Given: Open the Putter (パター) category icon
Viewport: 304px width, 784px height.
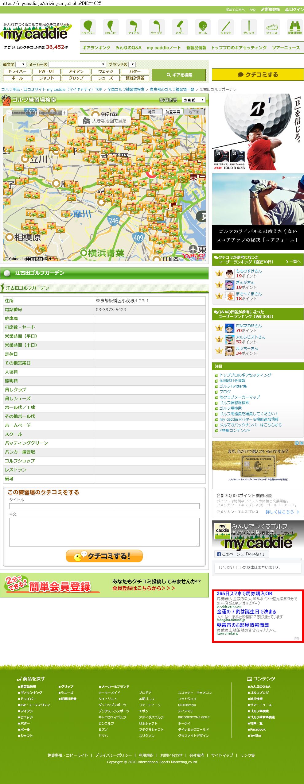Looking at the screenshot, I should pyautogui.click(x=180, y=27).
